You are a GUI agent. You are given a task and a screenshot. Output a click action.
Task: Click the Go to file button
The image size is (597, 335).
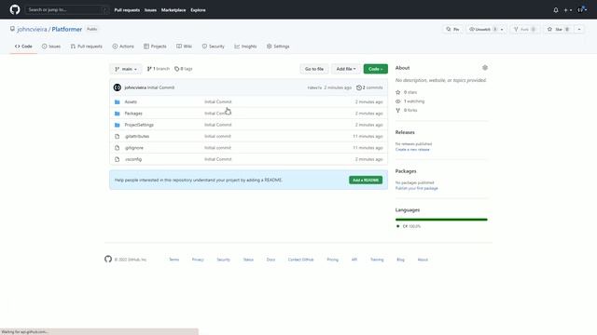point(314,69)
